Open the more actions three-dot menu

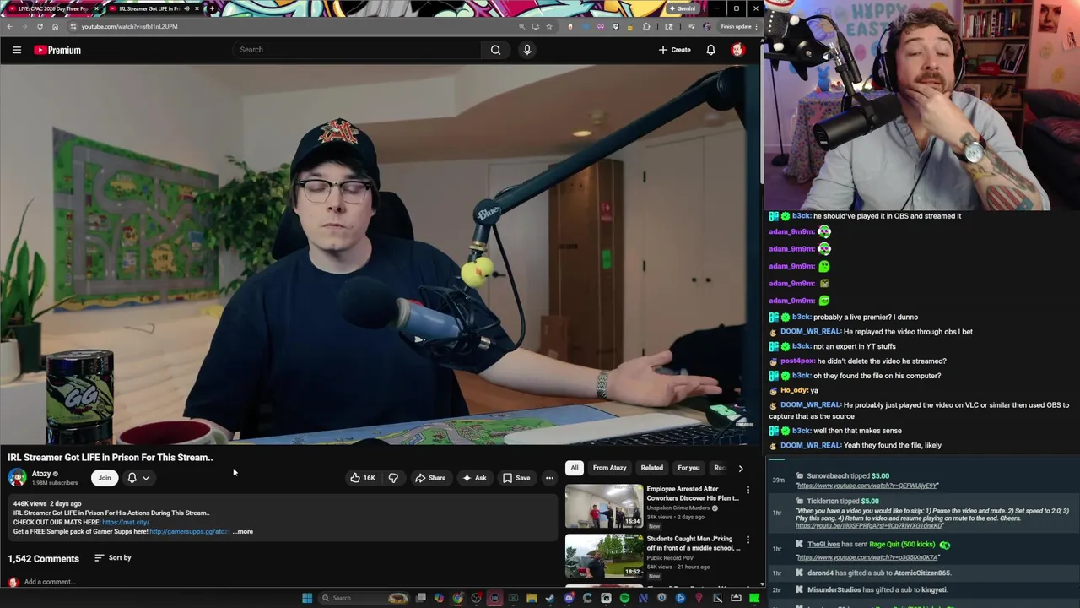549,478
